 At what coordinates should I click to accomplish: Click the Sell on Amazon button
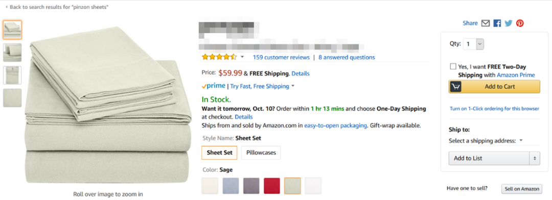[522, 189]
